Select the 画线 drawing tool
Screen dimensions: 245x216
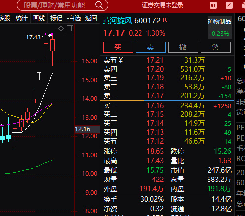click(39, 18)
